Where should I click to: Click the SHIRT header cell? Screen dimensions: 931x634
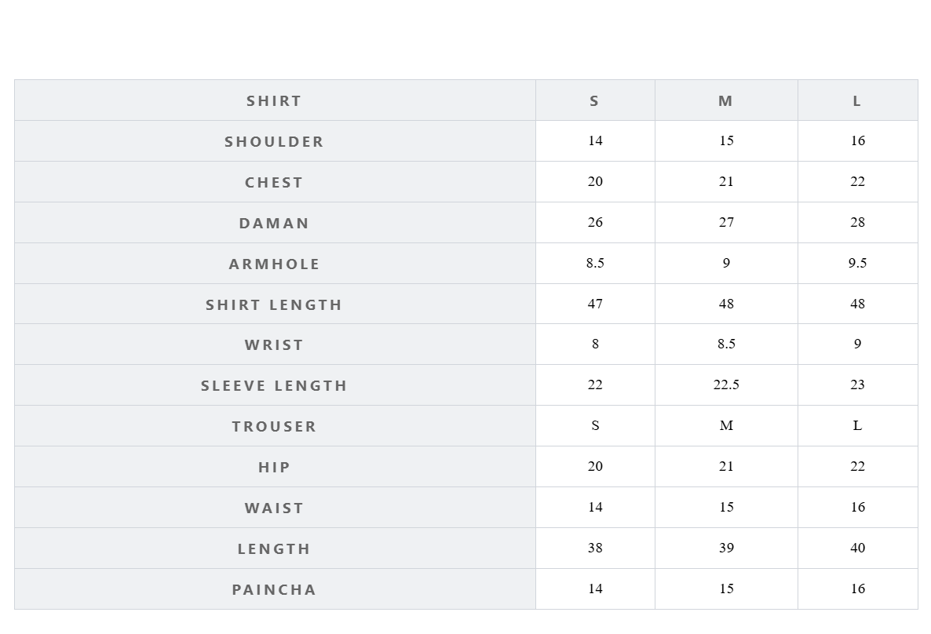point(274,100)
